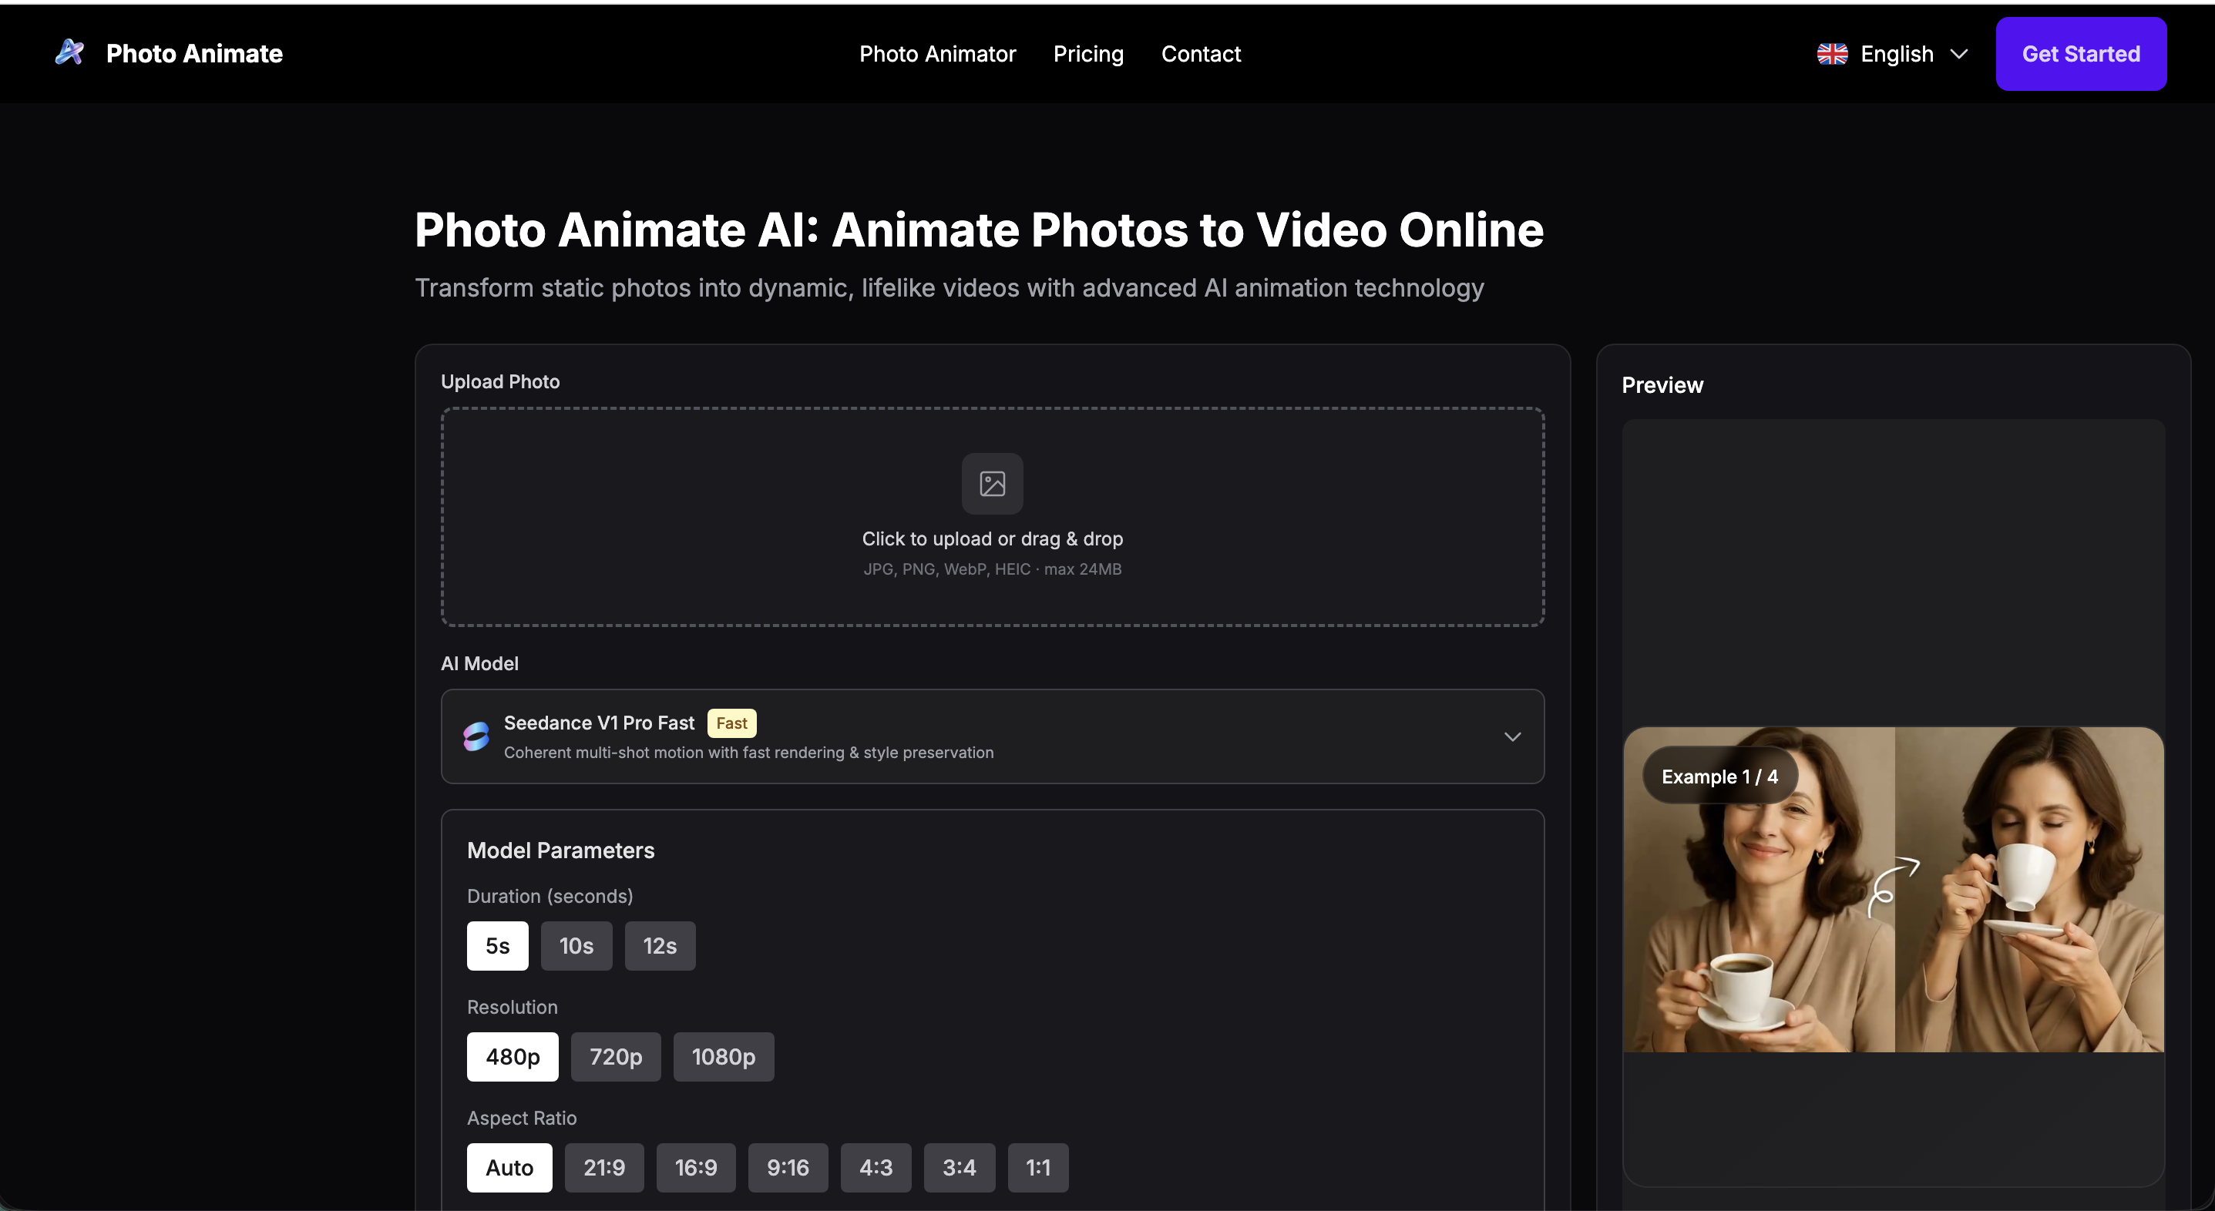
Task: Select the 12s duration option
Action: point(659,945)
